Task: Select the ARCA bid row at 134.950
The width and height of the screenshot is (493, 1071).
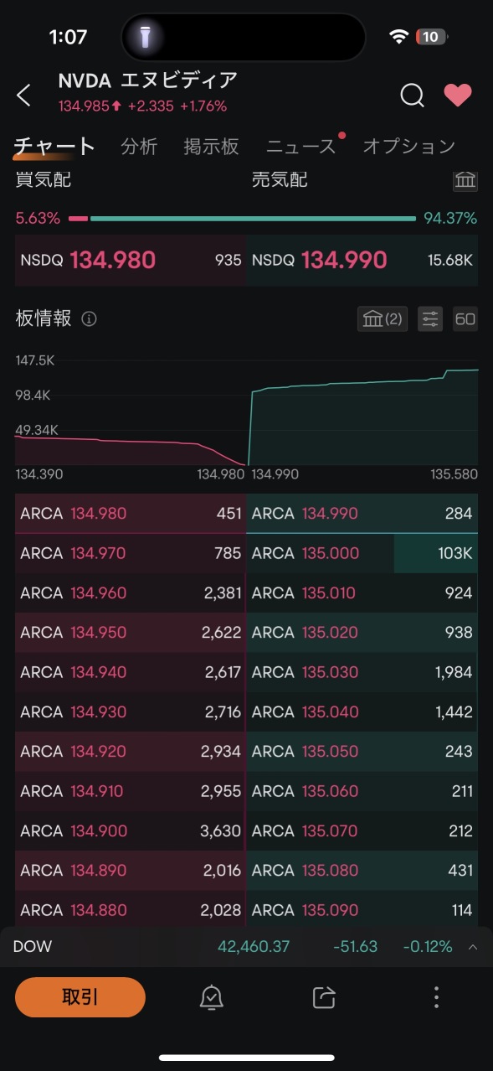Action: coord(131,633)
